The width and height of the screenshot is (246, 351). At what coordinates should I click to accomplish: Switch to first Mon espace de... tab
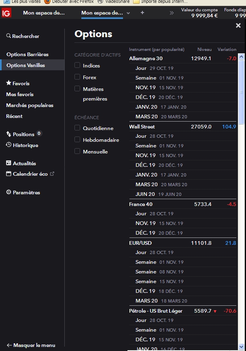click(44, 13)
